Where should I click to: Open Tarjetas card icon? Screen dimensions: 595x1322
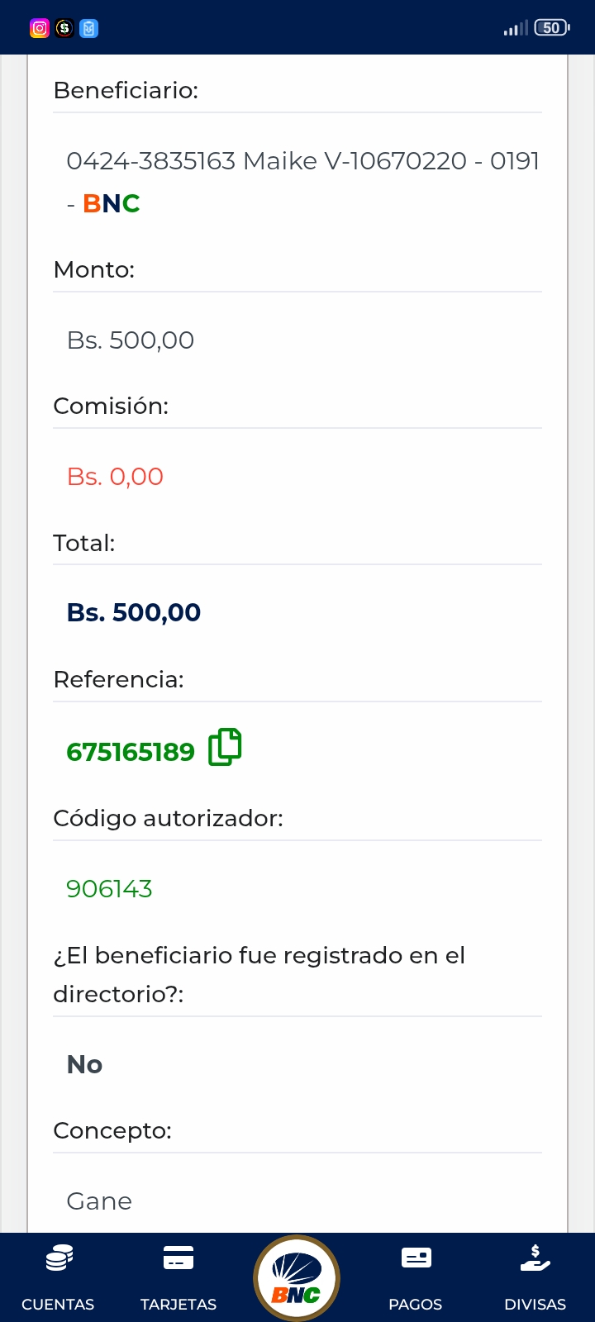(178, 1258)
